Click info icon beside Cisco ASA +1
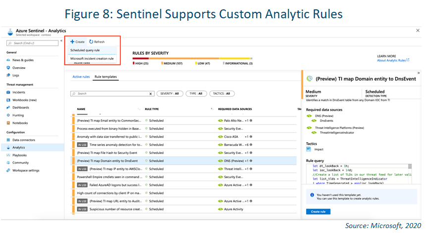The image size is (426, 233). pyautogui.click(x=251, y=137)
